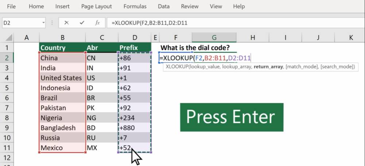Open Insert Function fx dialog
Viewport: 365px width, 166px height.
pos(97,23)
